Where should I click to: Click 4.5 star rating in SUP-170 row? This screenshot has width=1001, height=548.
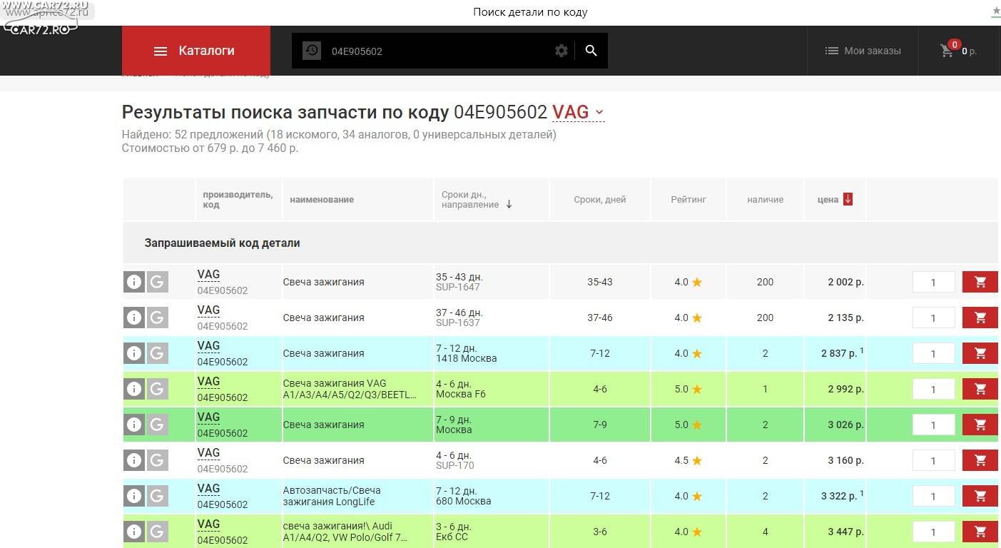pyautogui.click(x=688, y=460)
